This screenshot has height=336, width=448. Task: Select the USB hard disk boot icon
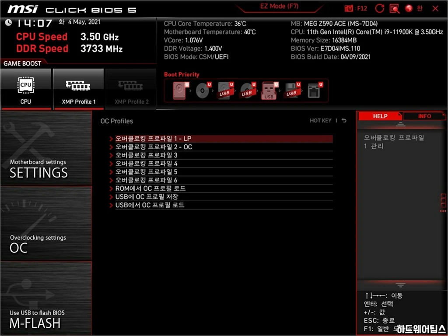(225, 91)
